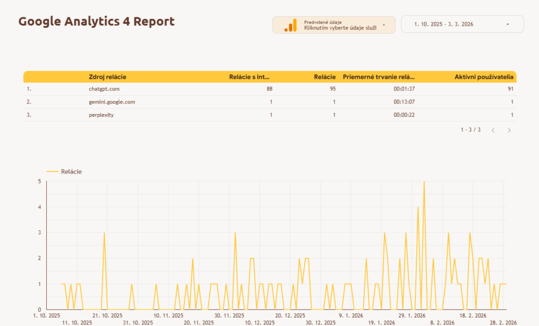The width and height of the screenshot is (539, 326).
Task: Open the data source dropdown arrow
Action: point(384,25)
